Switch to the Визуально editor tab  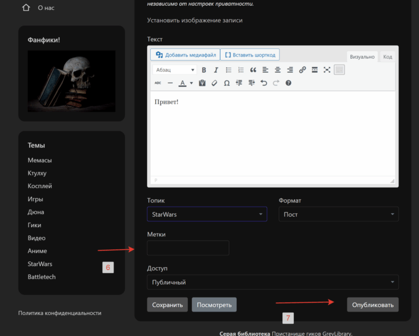click(362, 56)
